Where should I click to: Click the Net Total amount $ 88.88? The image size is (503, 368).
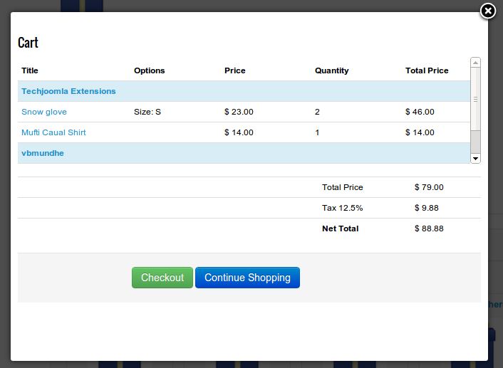tap(429, 228)
